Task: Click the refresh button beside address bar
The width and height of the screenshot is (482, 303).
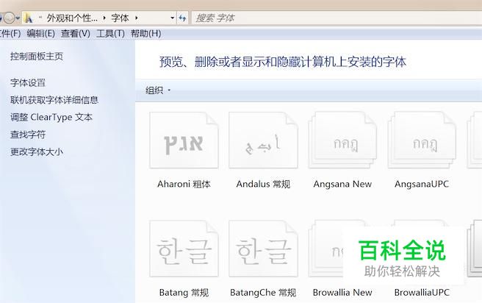Action: pyautogui.click(x=183, y=18)
